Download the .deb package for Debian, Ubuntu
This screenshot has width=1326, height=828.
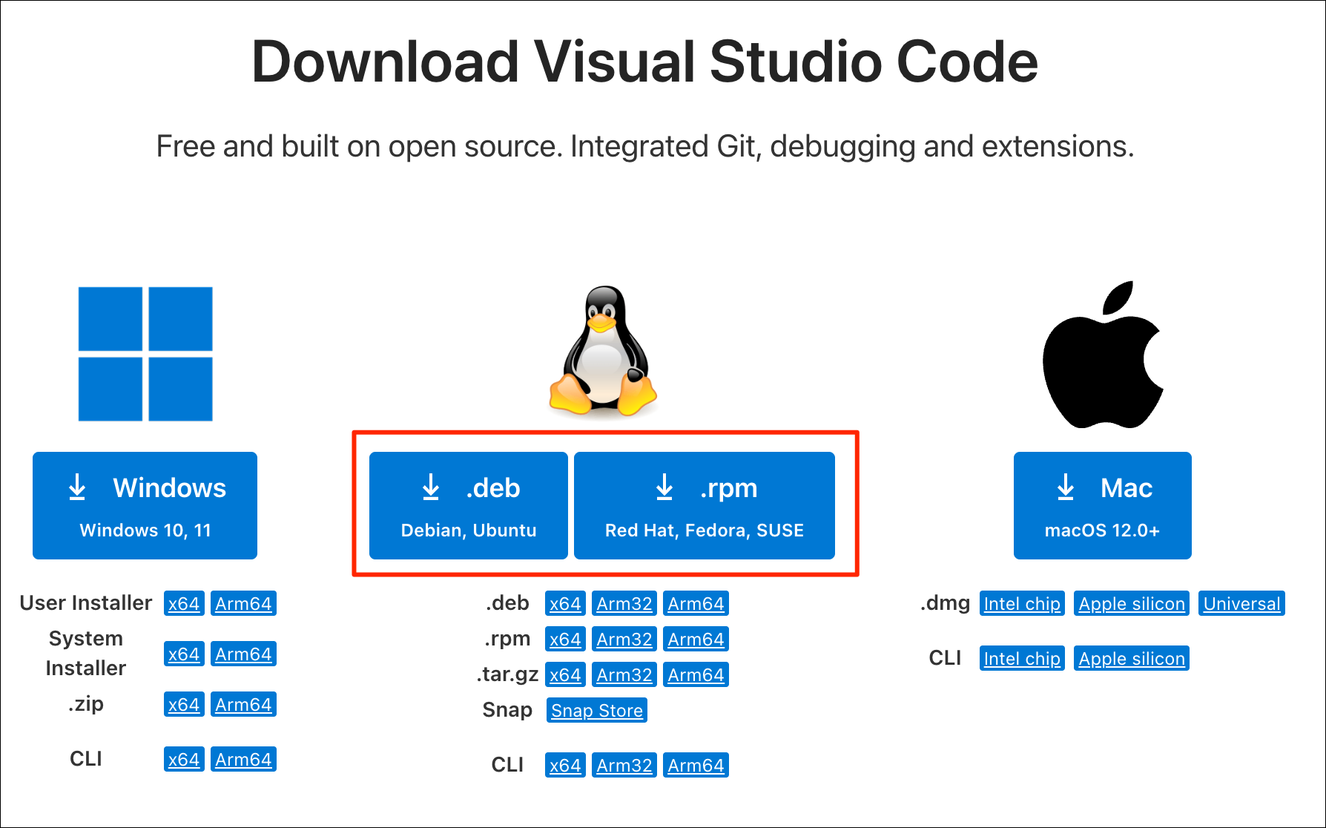click(x=469, y=505)
